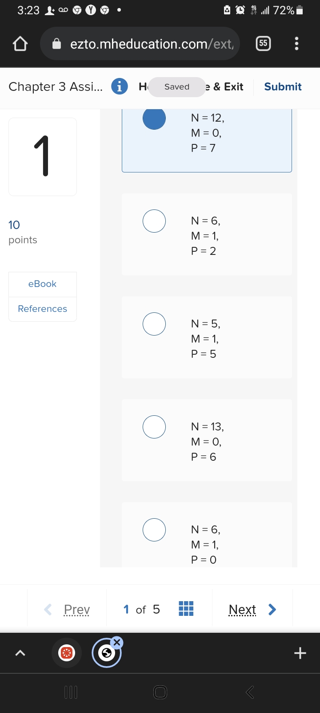Expand the bottom bar up chevron
Image resolution: width=320 pixels, height=713 pixels.
tap(20, 653)
